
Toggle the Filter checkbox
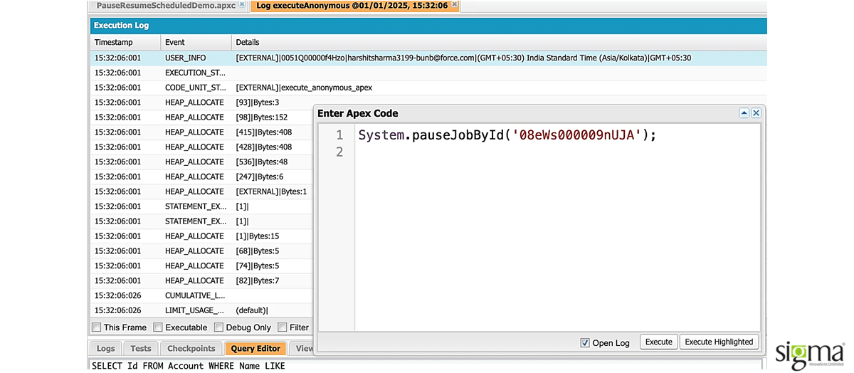(282, 327)
